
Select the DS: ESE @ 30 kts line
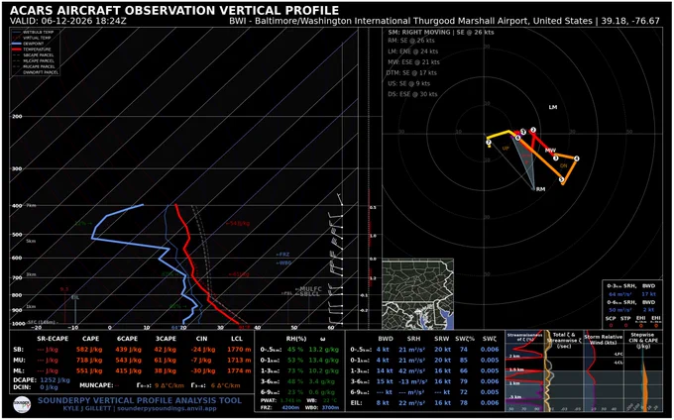tap(412, 94)
